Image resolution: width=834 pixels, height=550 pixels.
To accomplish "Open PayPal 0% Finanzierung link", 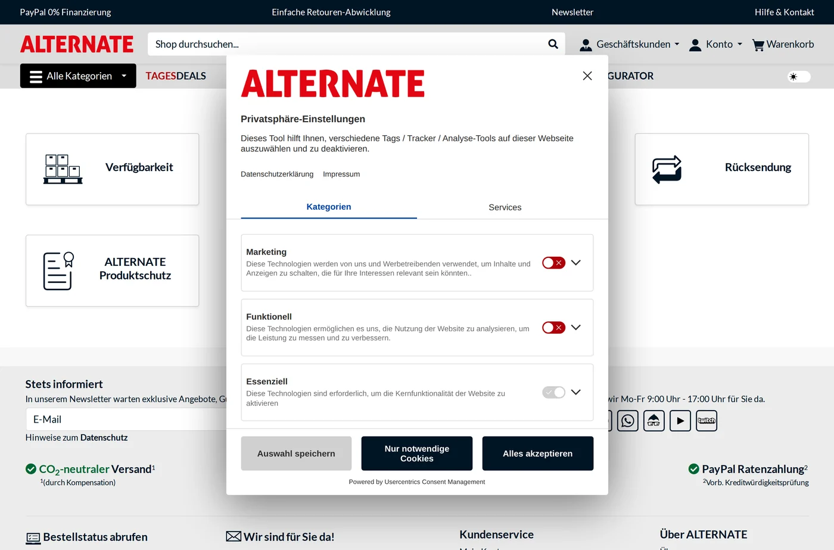I will click(66, 12).
